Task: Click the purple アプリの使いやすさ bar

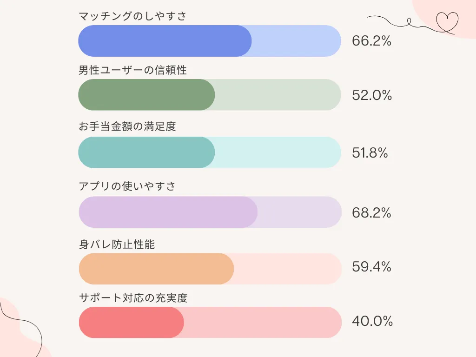Action: 168,212
